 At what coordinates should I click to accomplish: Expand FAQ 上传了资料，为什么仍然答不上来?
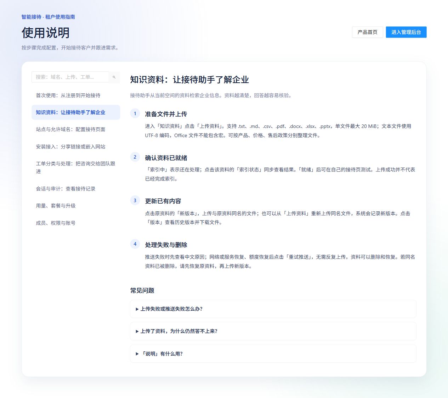pyautogui.click(x=273, y=331)
